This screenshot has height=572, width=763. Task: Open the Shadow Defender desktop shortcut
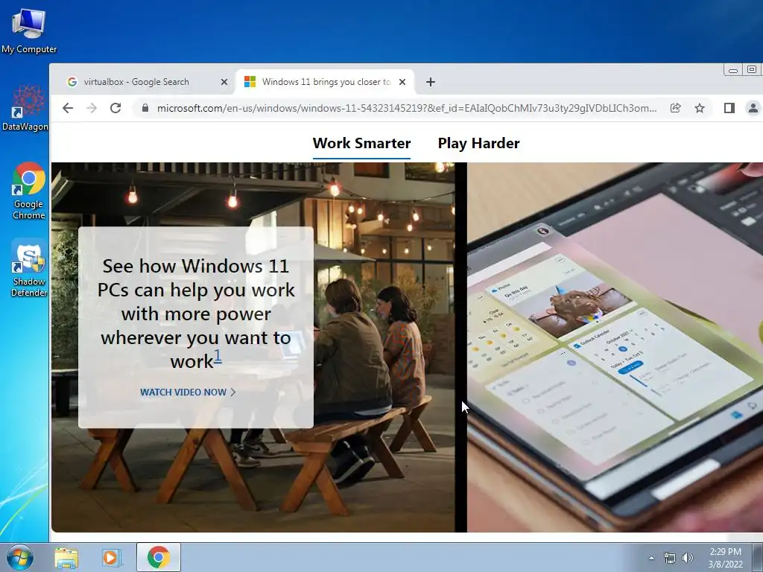(29, 268)
